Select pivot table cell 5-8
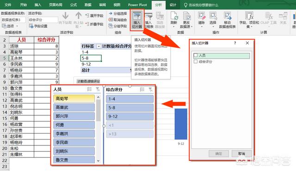296x171 pixels. pos(91,58)
